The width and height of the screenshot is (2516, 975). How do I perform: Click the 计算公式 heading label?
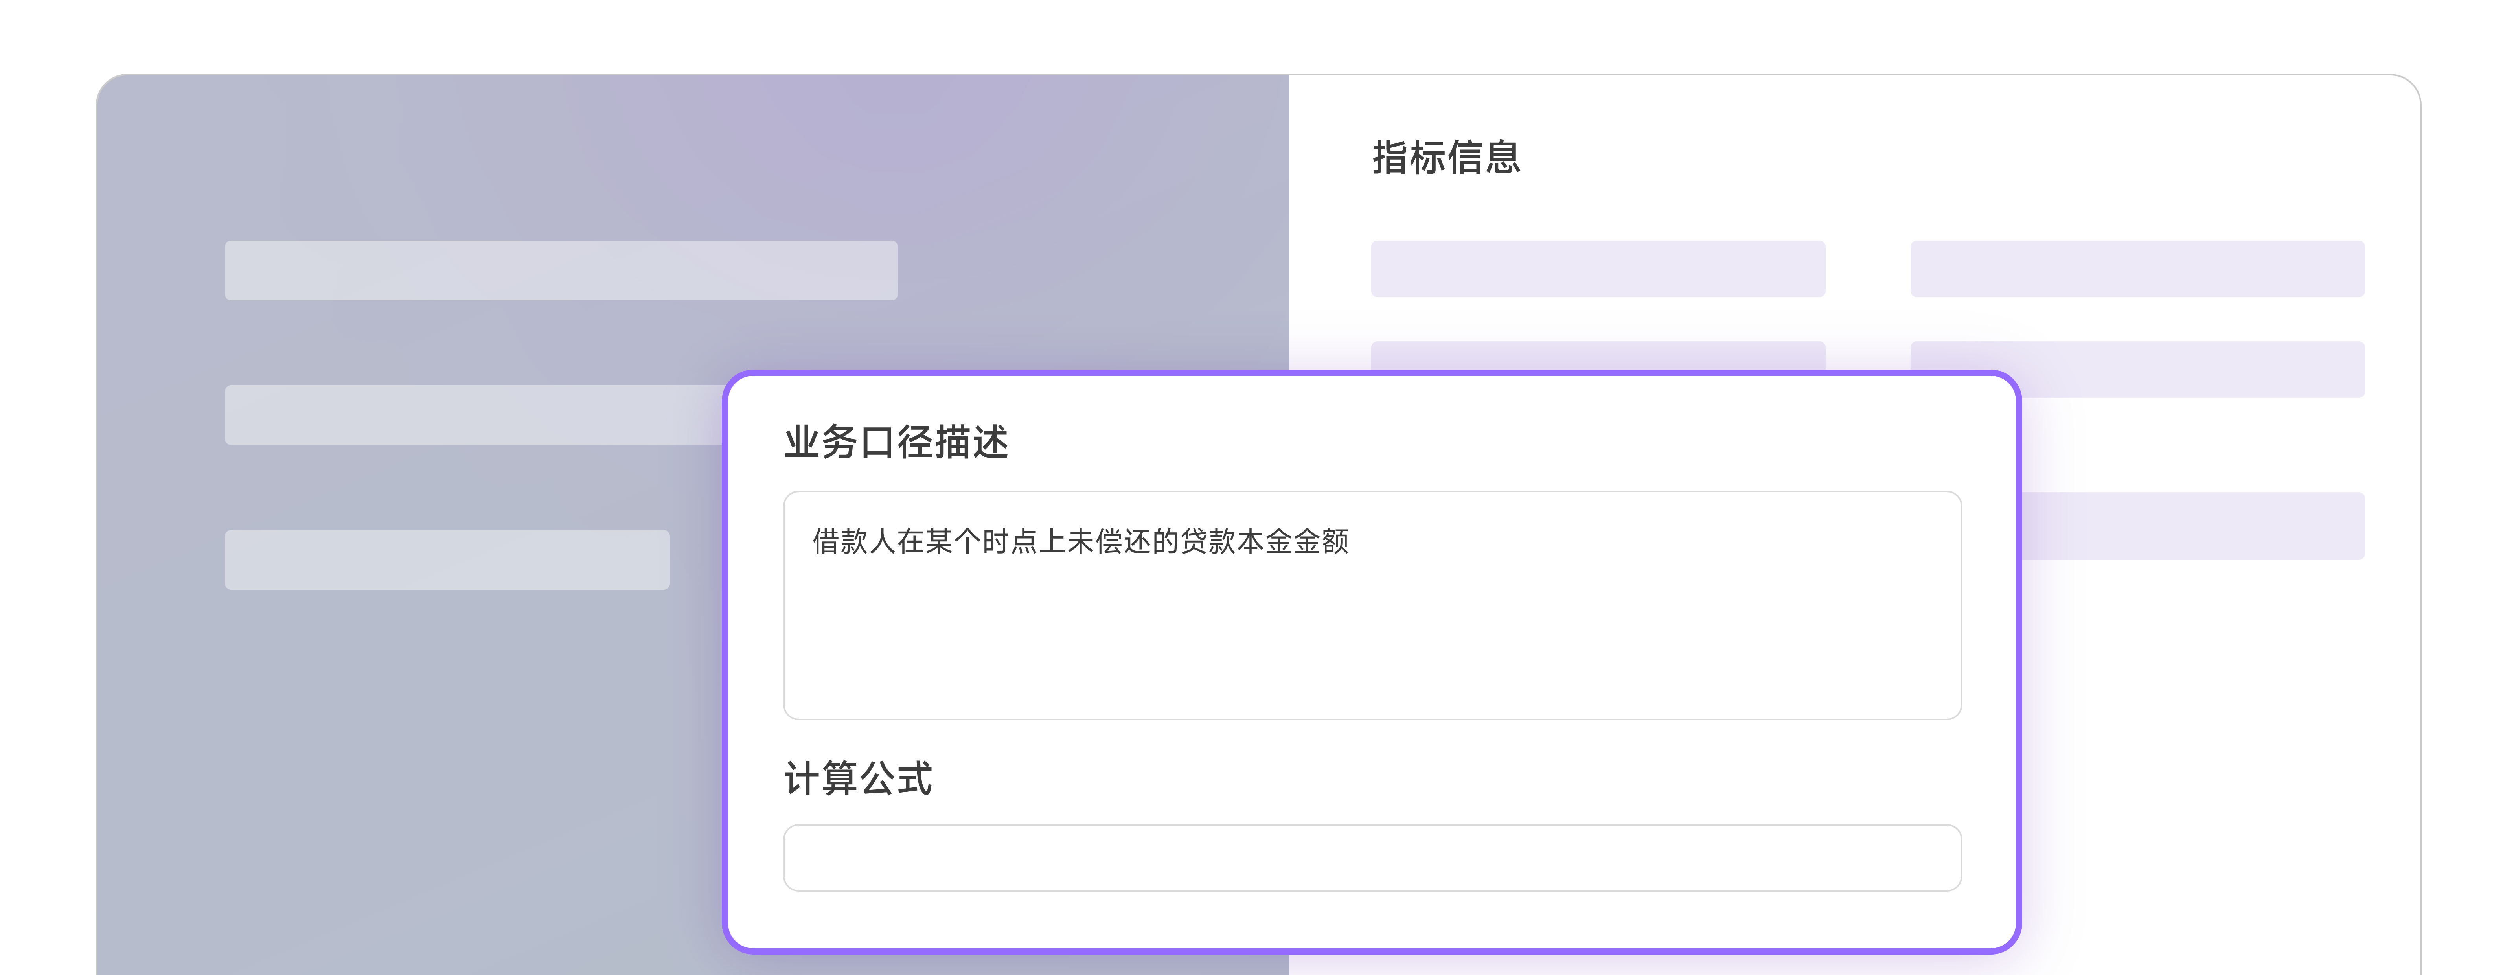859,779
